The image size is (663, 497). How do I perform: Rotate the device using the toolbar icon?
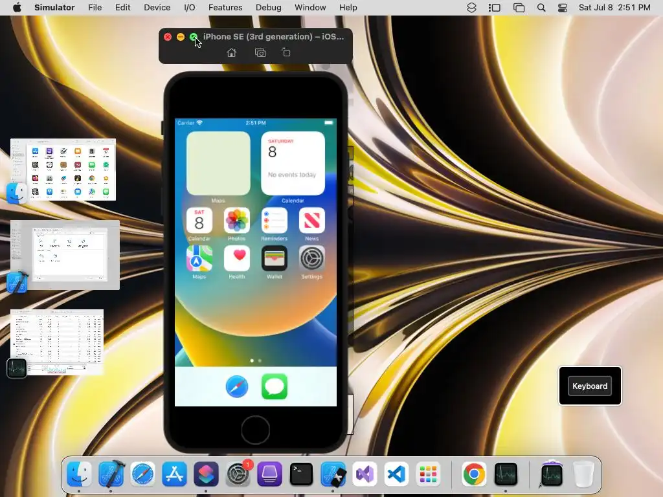[x=286, y=52]
